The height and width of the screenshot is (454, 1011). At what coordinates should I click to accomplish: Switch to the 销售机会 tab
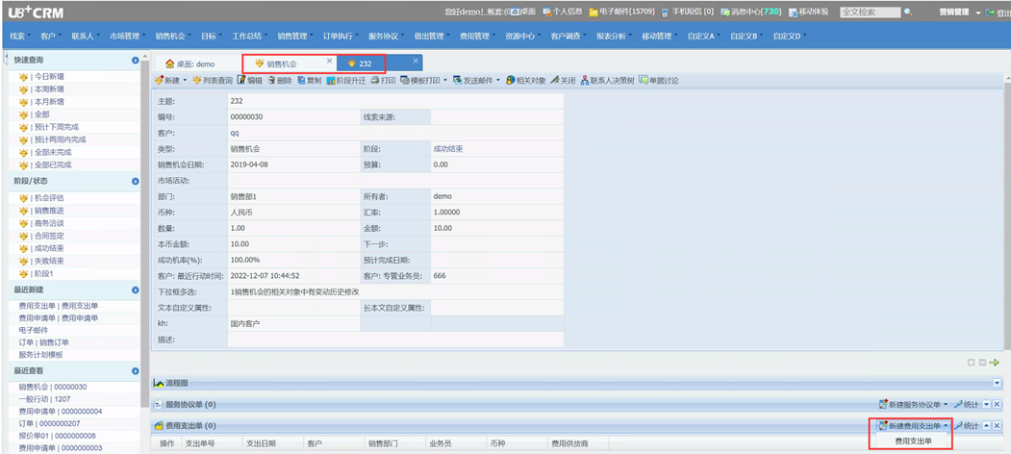[281, 63]
